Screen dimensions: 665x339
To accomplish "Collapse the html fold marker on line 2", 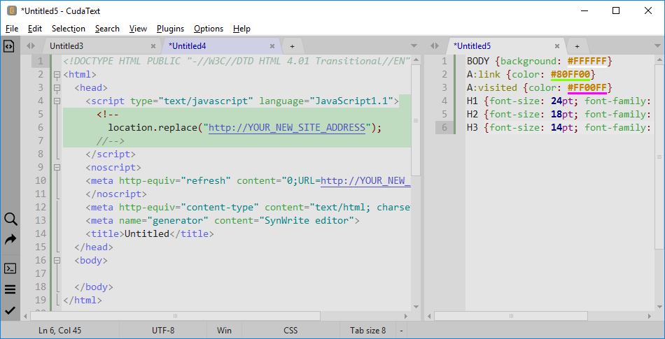I will coord(57,75).
